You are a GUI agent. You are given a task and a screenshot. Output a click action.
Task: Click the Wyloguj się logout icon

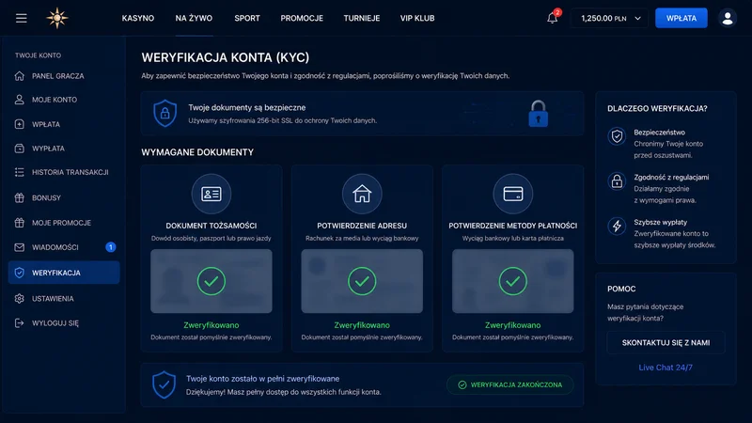point(19,323)
